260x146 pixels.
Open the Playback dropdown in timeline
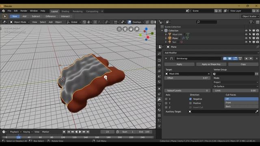[15, 132]
